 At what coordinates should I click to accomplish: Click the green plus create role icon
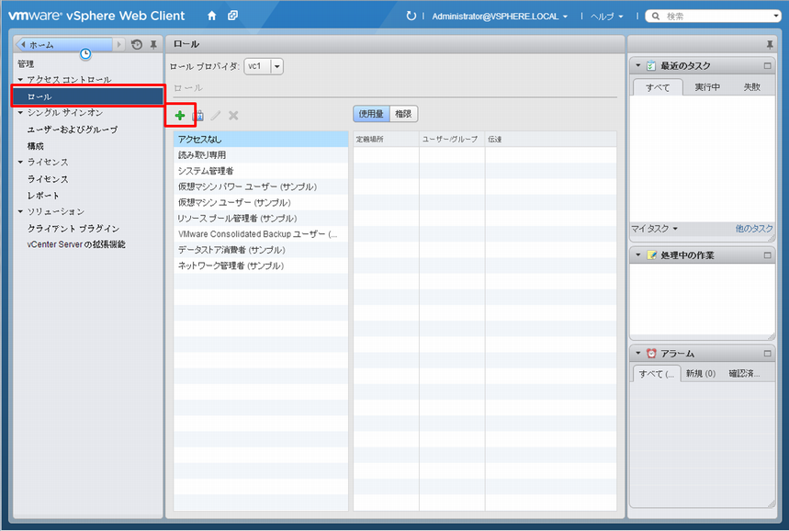click(180, 116)
